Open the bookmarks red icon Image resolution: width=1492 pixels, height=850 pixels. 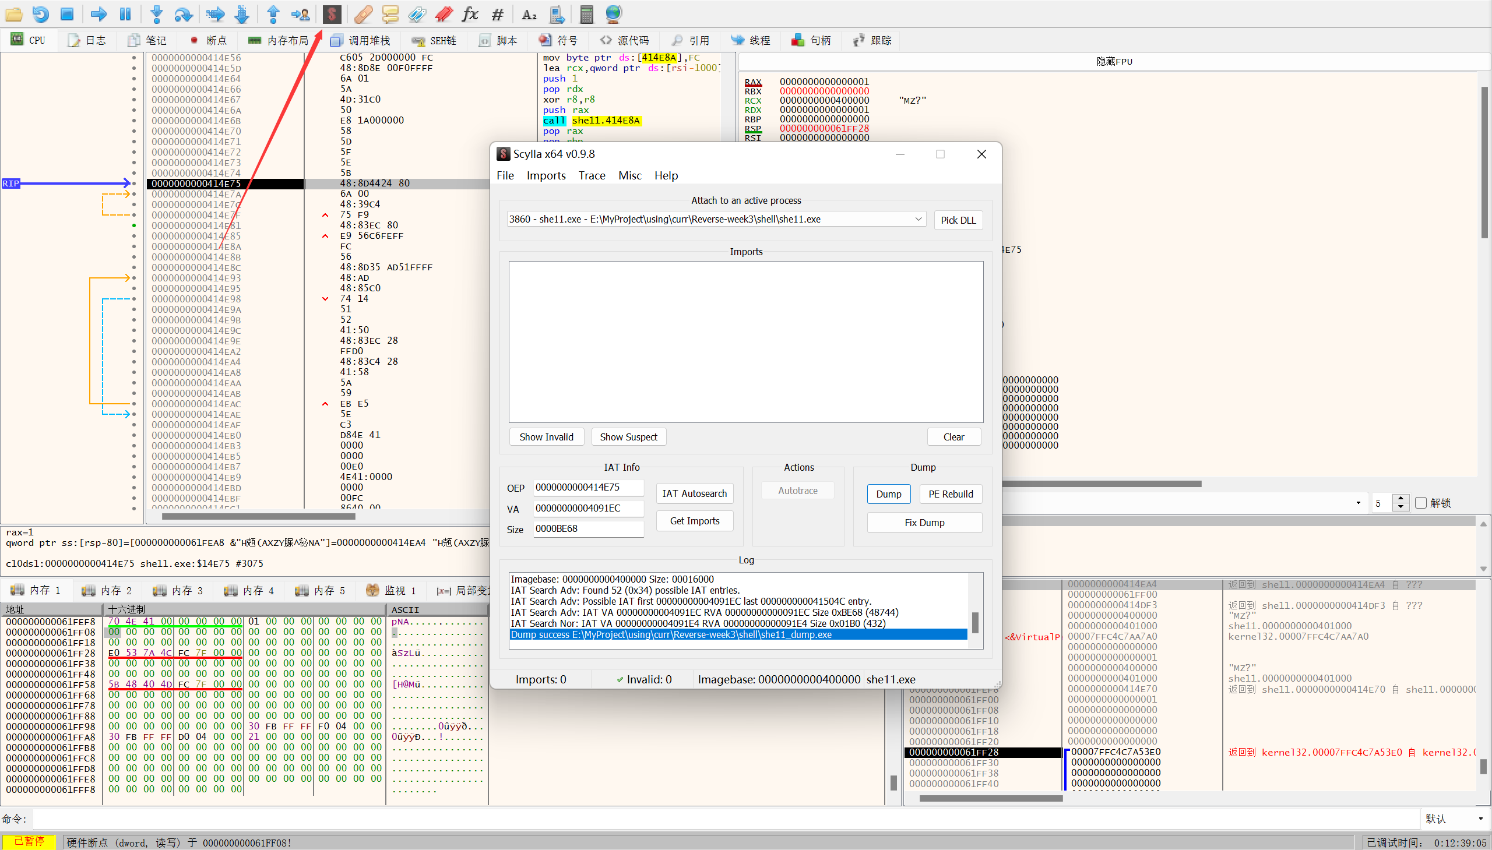click(x=444, y=14)
